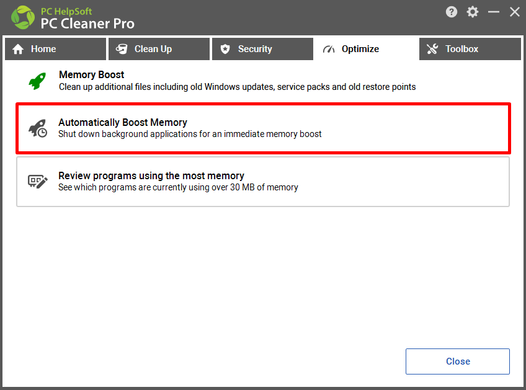Click the Memory Boost heading

[92, 74]
